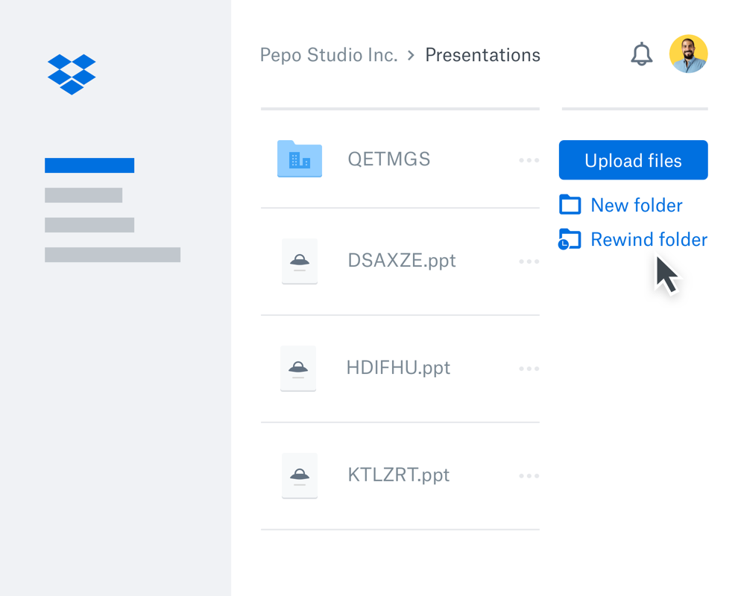Select the longest gray sidebar item
This screenshot has height=596, width=738.
pos(113,255)
